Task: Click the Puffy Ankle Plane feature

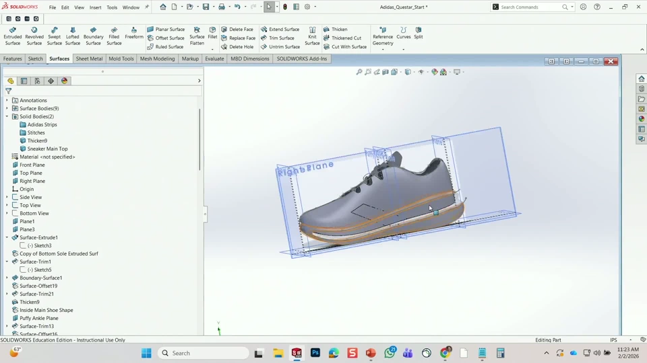Action: 38,318
